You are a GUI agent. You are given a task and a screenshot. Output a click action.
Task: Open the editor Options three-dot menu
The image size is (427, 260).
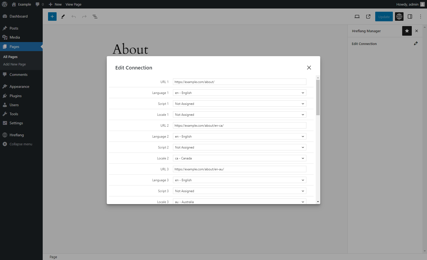coord(421,16)
